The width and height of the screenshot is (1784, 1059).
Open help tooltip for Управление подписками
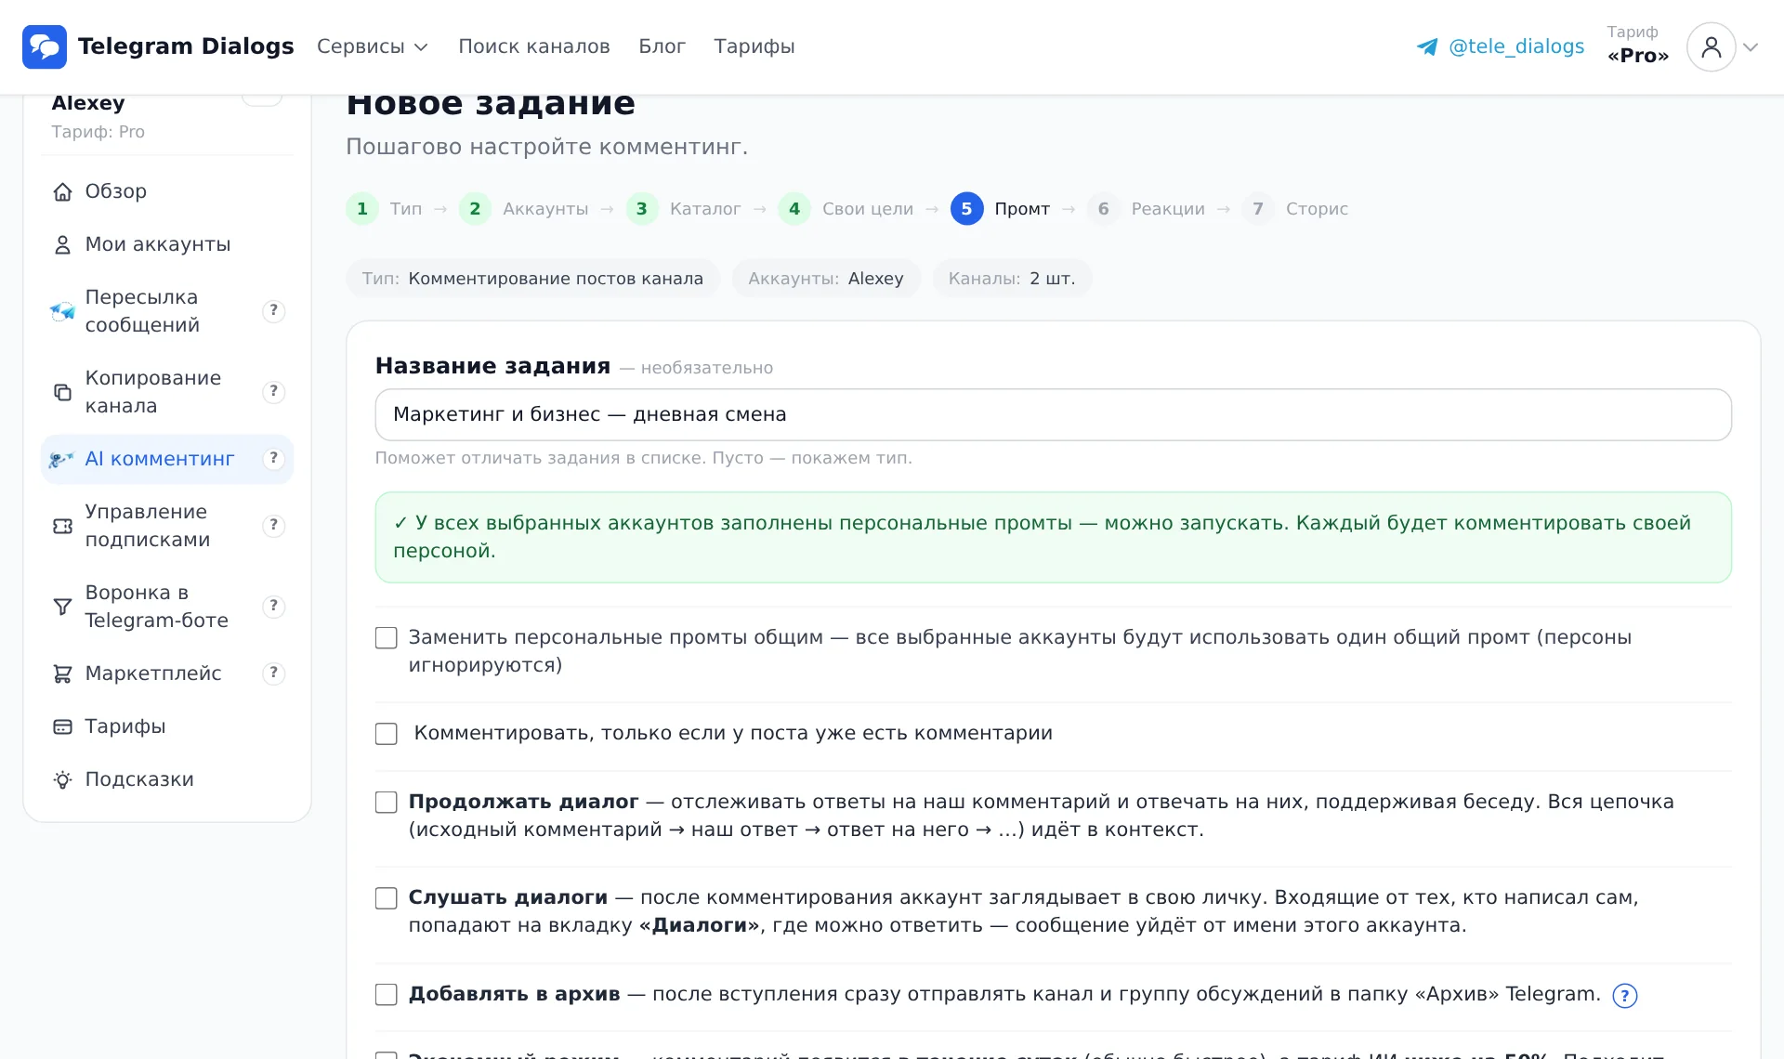[x=273, y=526]
